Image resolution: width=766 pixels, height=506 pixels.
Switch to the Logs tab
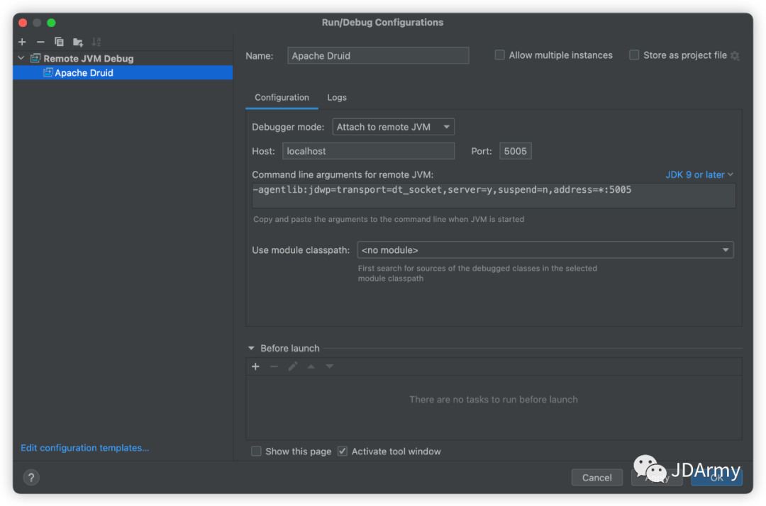pyautogui.click(x=337, y=98)
